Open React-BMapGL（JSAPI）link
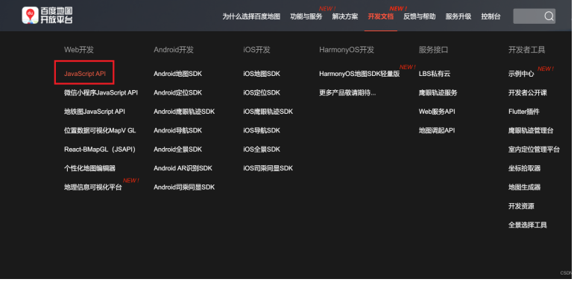The height and width of the screenshot is (282, 574). click(101, 150)
